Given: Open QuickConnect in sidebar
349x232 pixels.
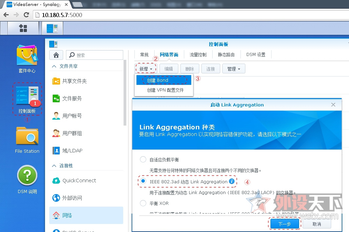Looking at the screenshot, I should (x=86, y=181).
